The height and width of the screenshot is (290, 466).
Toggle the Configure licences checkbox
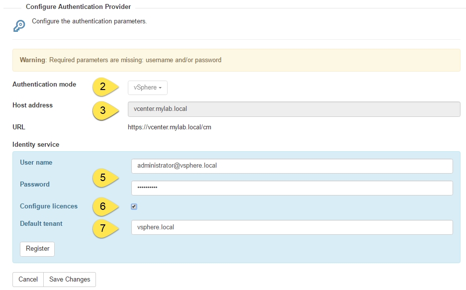pos(134,206)
